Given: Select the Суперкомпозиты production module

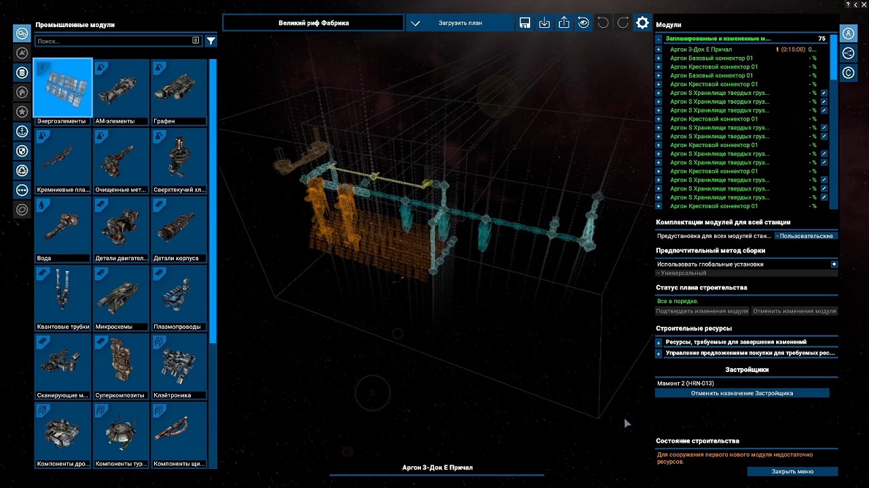Looking at the screenshot, I should click(121, 366).
